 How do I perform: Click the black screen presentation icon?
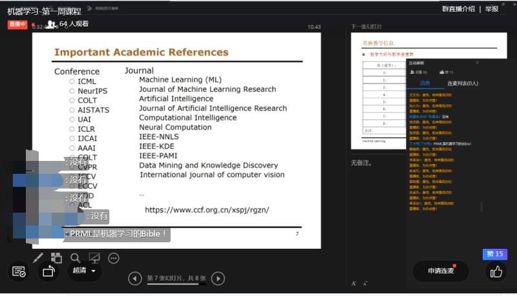(94, 258)
